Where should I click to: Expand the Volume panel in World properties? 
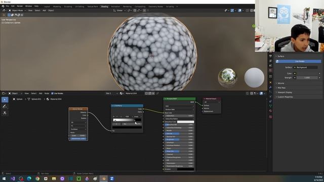point(280,83)
